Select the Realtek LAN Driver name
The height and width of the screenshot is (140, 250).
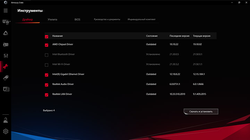point(62,94)
